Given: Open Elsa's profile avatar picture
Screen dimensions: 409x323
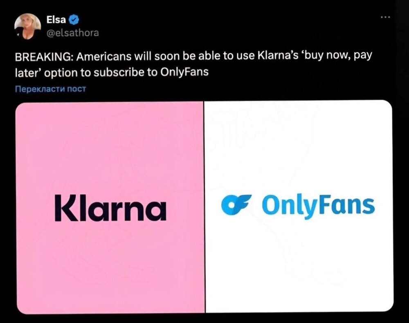Looking at the screenshot, I should 27,27.
